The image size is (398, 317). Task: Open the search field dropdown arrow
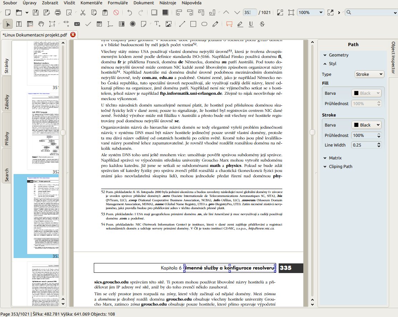[x=395, y=13]
